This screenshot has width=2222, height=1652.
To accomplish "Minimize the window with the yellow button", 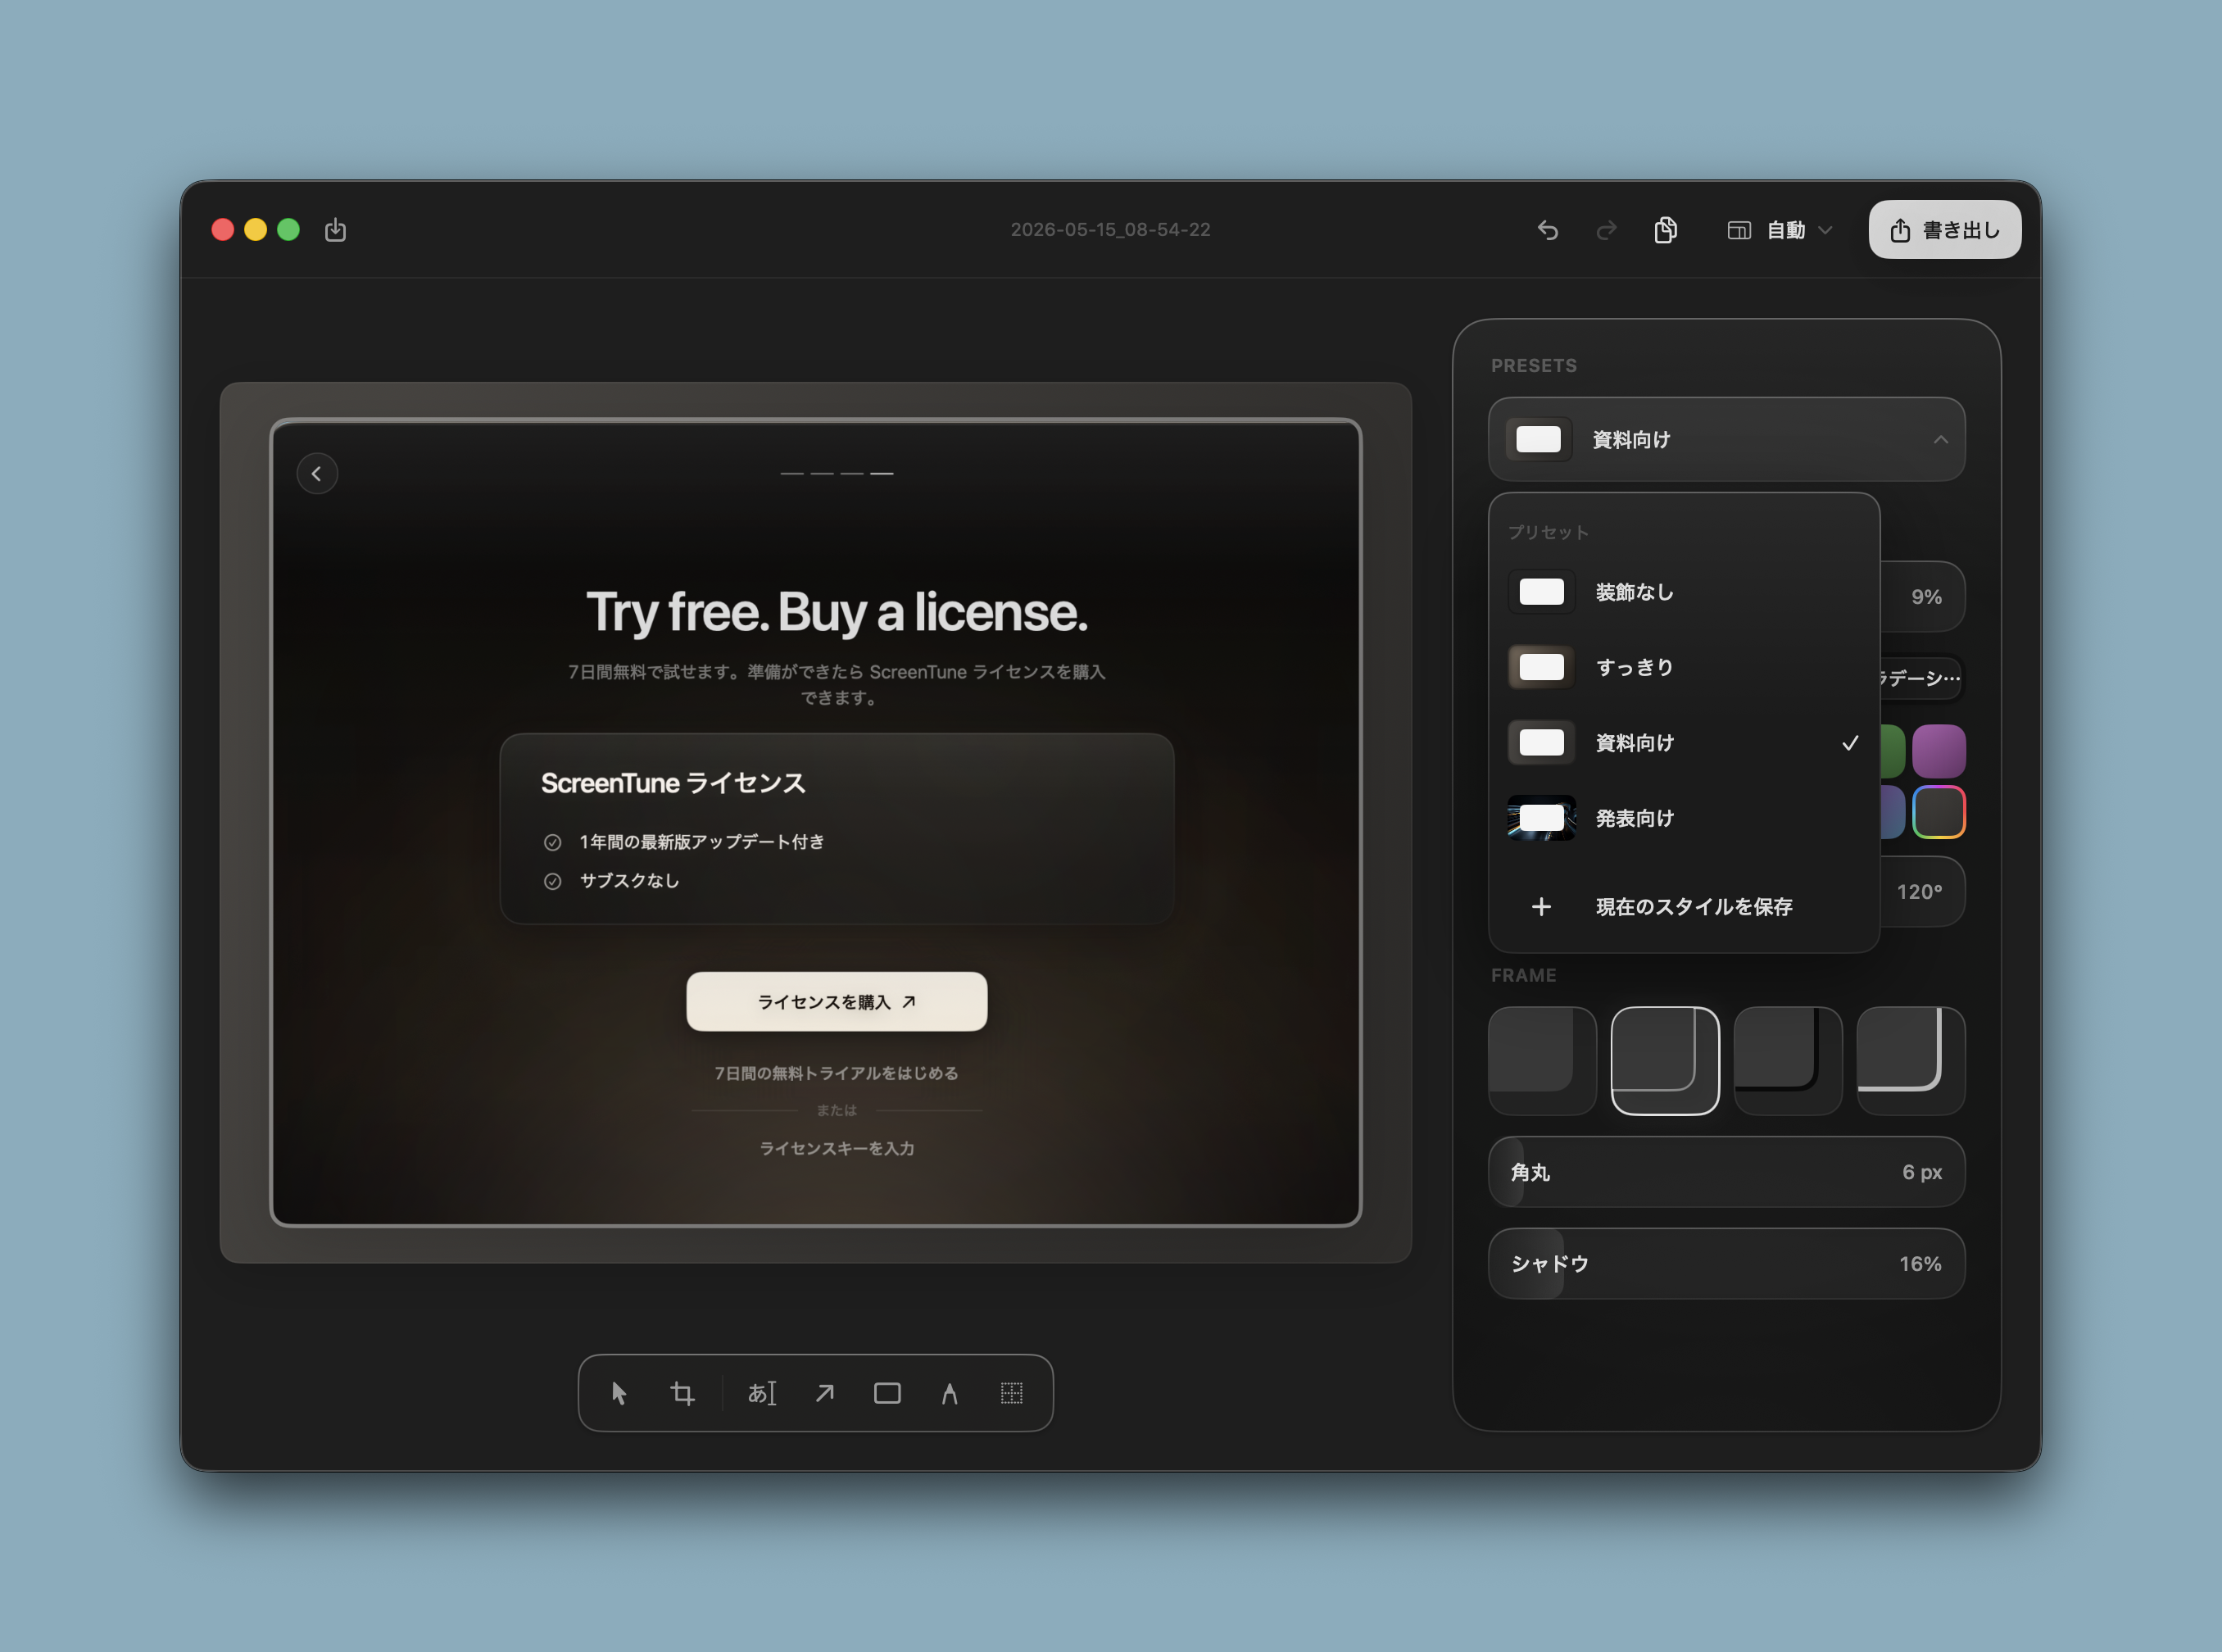I will (256, 230).
